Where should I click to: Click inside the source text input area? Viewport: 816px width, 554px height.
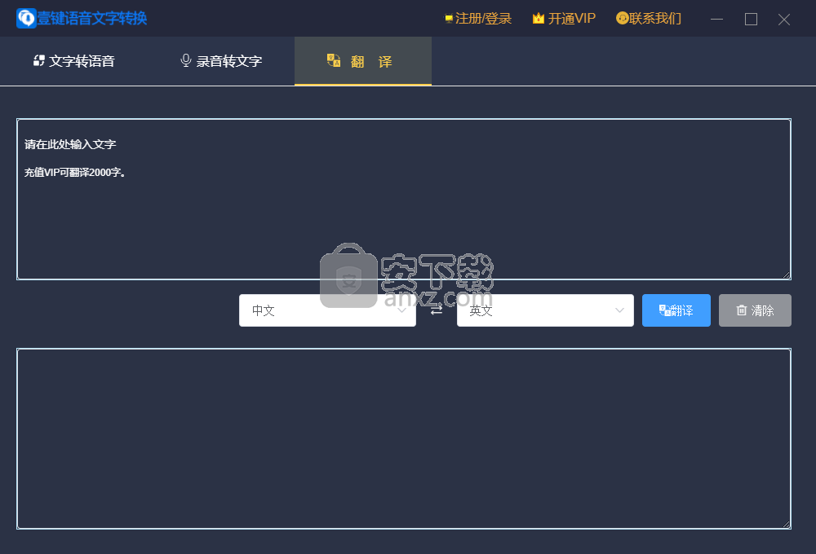tap(403, 212)
